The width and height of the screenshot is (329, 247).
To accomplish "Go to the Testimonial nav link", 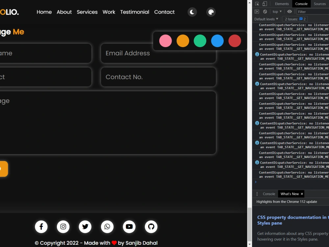I will (x=135, y=12).
